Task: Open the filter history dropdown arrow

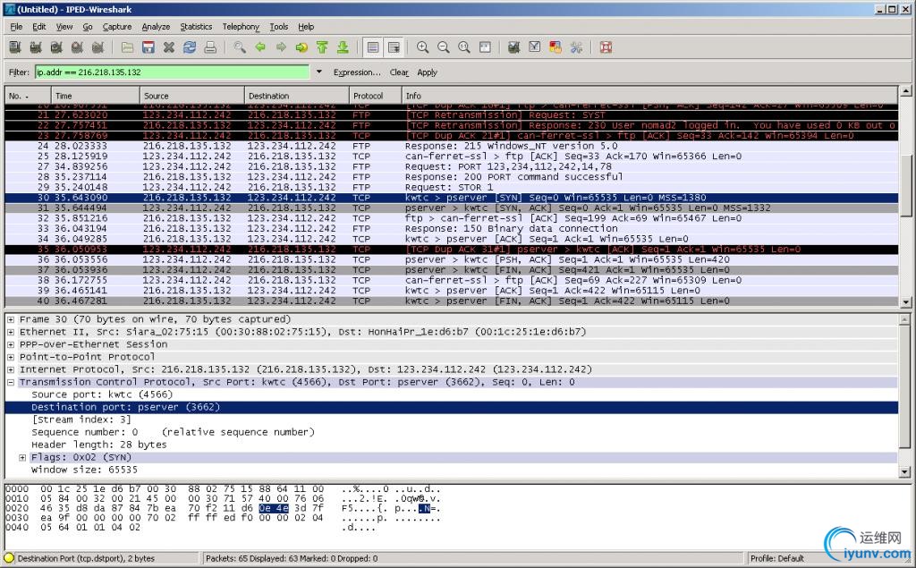Action: point(319,72)
